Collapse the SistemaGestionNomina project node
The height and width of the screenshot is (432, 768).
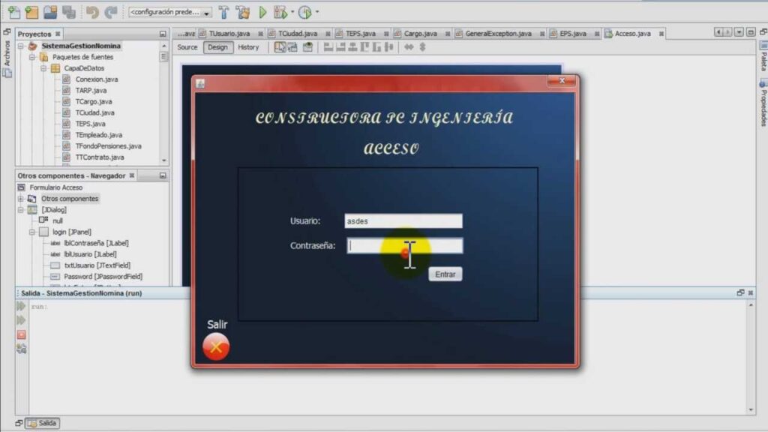pos(21,46)
